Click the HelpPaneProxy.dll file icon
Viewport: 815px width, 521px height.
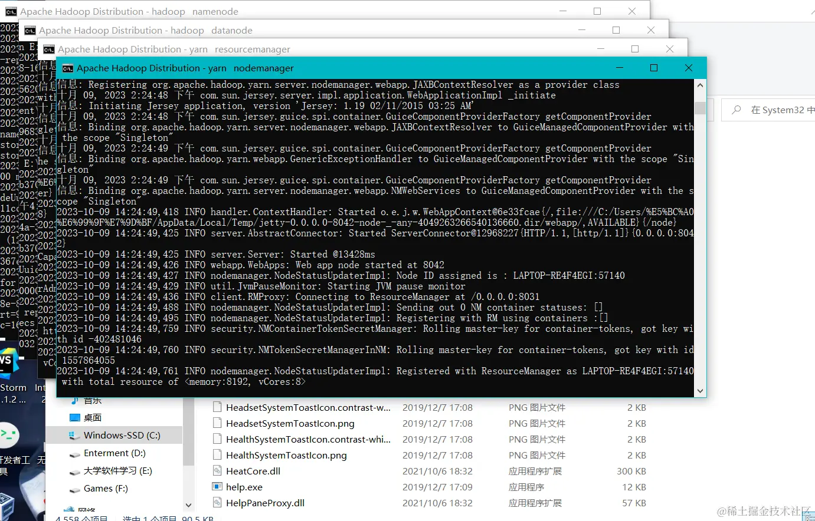point(217,503)
